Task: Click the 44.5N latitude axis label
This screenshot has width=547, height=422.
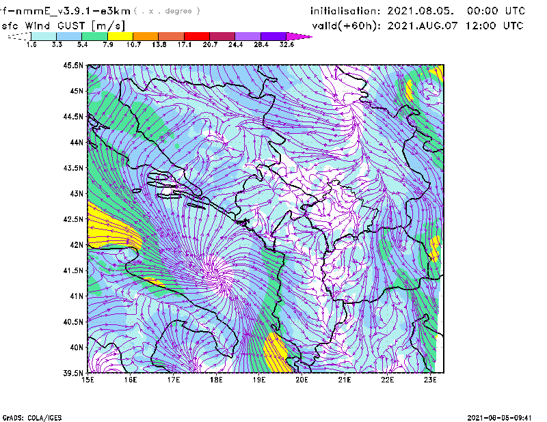Action: [x=73, y=116]
